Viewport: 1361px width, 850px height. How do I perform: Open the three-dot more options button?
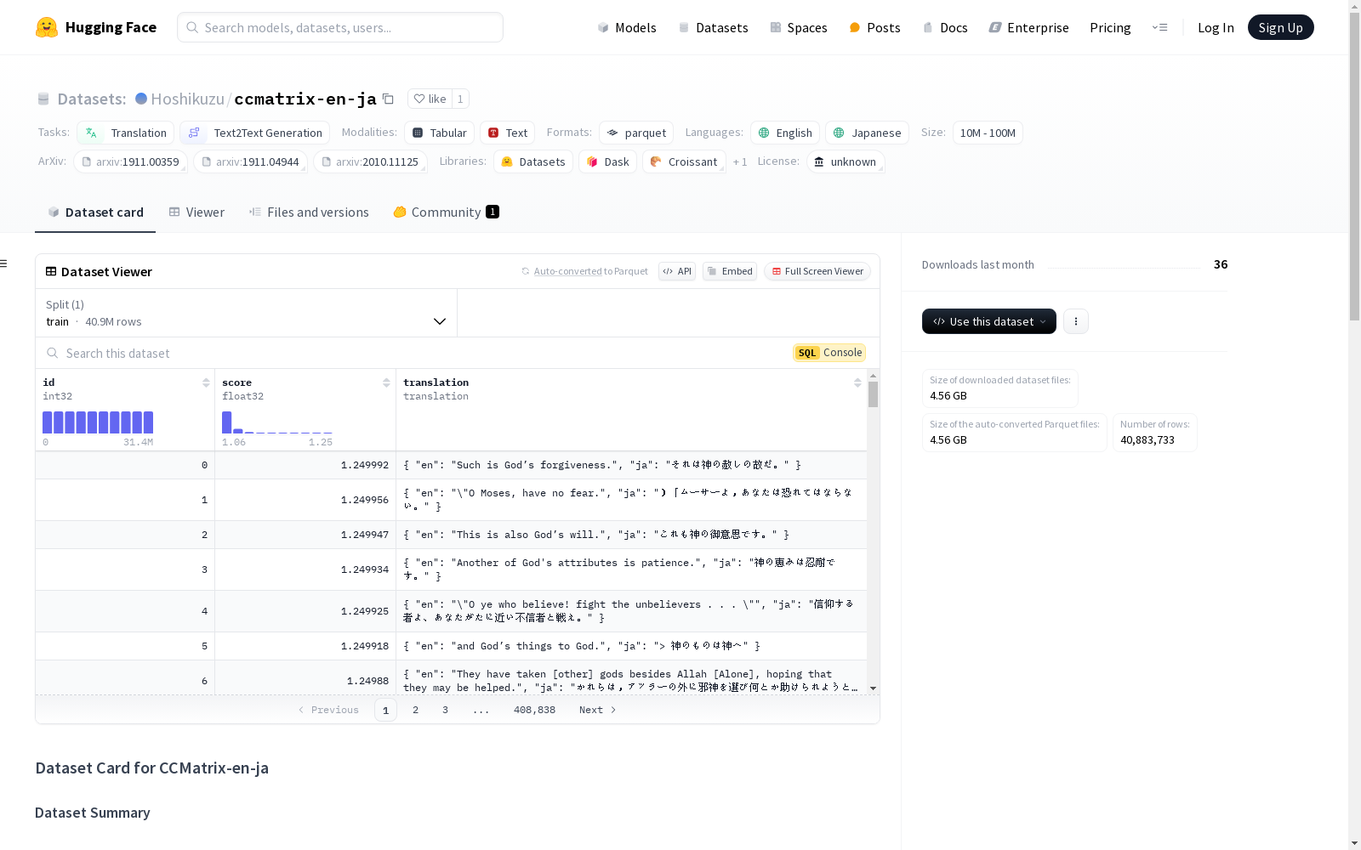tap(1076, 321)
